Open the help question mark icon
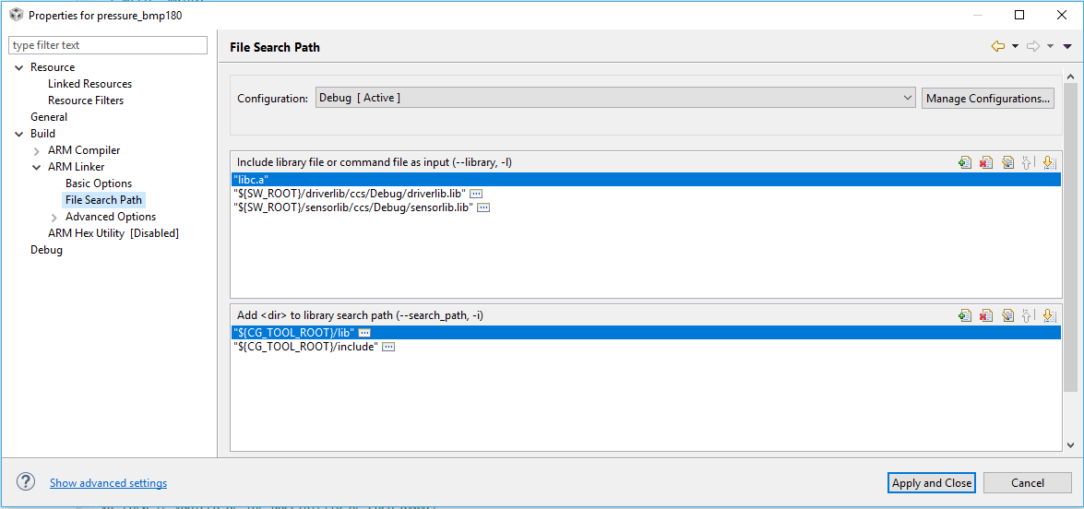This screenshot has height=509, width=1084. (26, 482)
